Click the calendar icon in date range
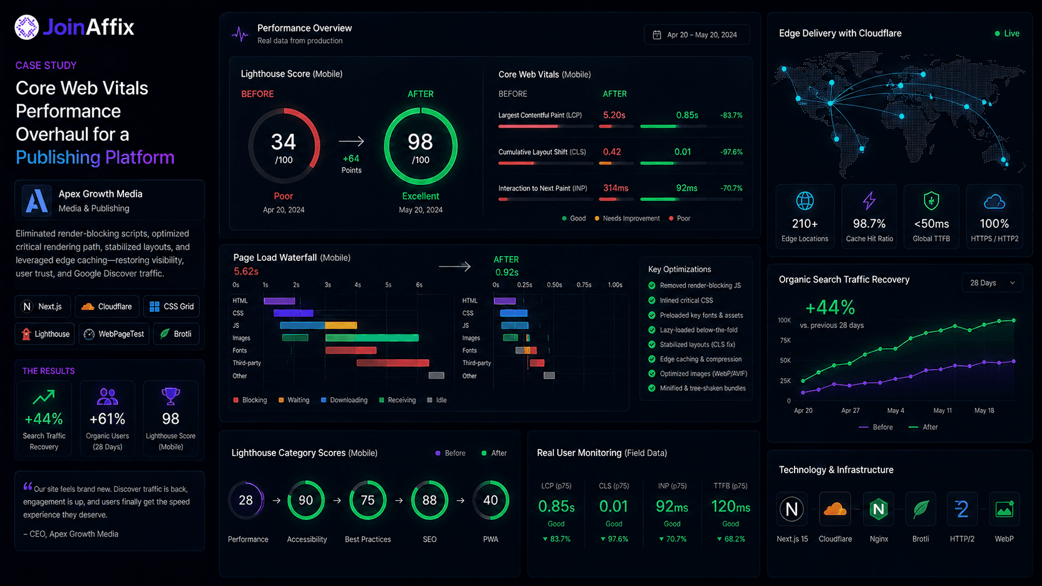Image resolution: width=1042 pixels, height=586 pixels. pyautogui.click(x=657, y=35)
